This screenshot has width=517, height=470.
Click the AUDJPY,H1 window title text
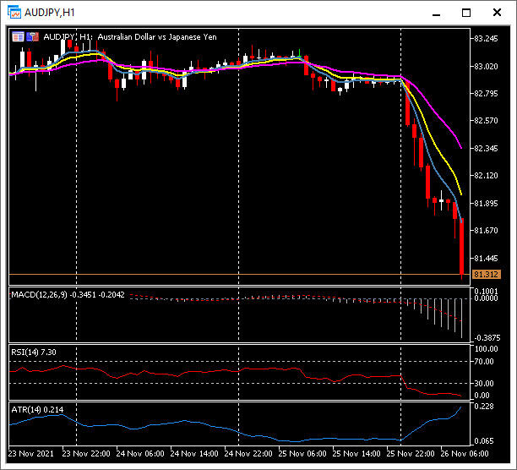(50, 13)
